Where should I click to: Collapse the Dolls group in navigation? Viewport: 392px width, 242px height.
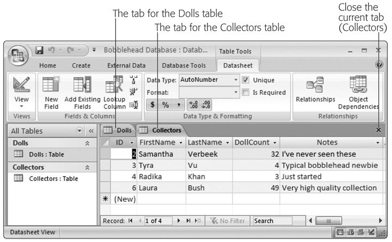coord(87,143)
